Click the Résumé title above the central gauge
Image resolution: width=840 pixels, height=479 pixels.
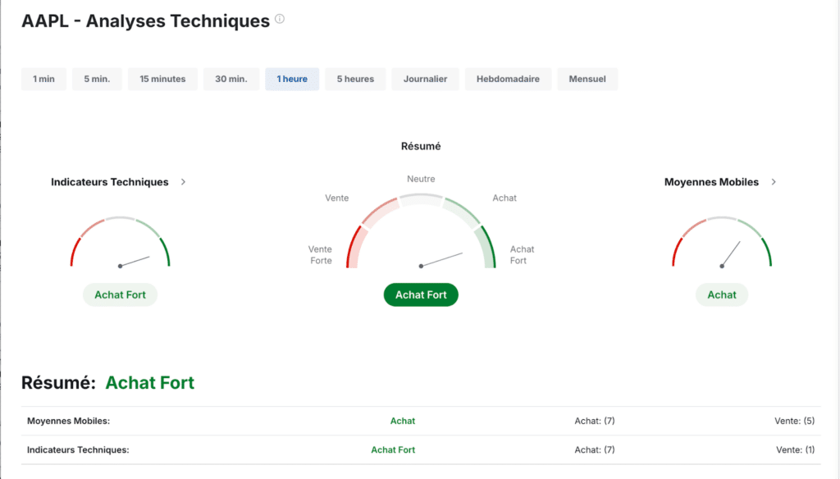coord(421,146)
